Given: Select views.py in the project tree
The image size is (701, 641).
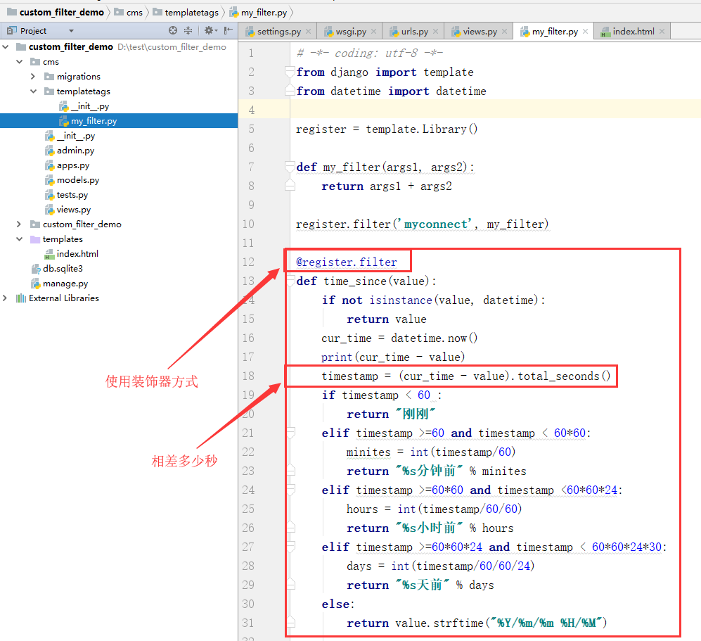Looking at the screenshot, I should pos(73,210).
